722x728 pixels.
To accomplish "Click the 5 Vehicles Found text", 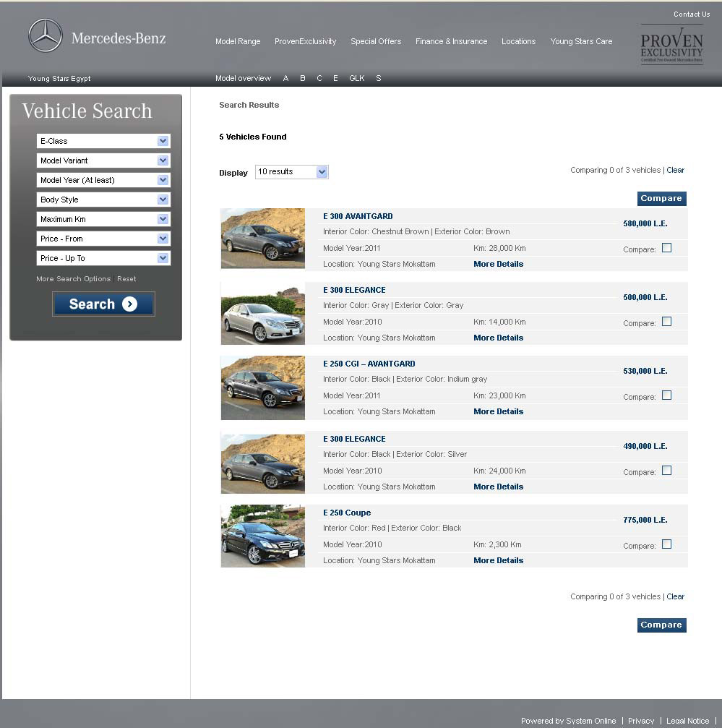I will (253, 137).
